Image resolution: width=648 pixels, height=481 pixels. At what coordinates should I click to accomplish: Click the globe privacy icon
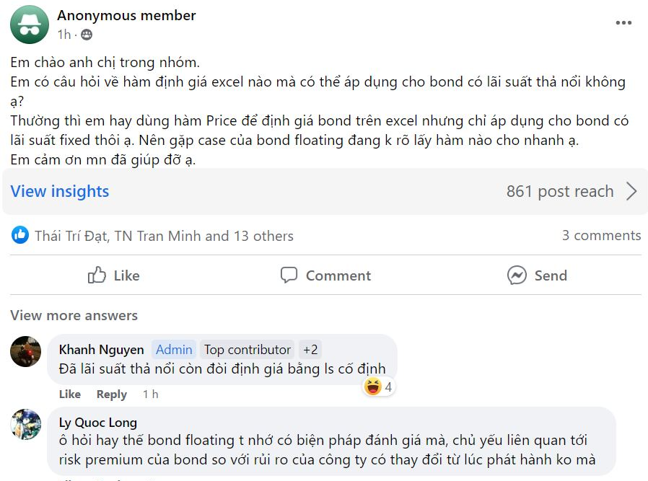point(87,35)
